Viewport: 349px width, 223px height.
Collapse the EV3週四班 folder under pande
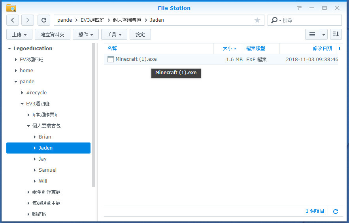click(x=22, y=104)
